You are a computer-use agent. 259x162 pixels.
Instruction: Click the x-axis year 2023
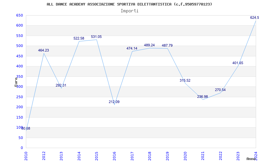pos(238,156)
